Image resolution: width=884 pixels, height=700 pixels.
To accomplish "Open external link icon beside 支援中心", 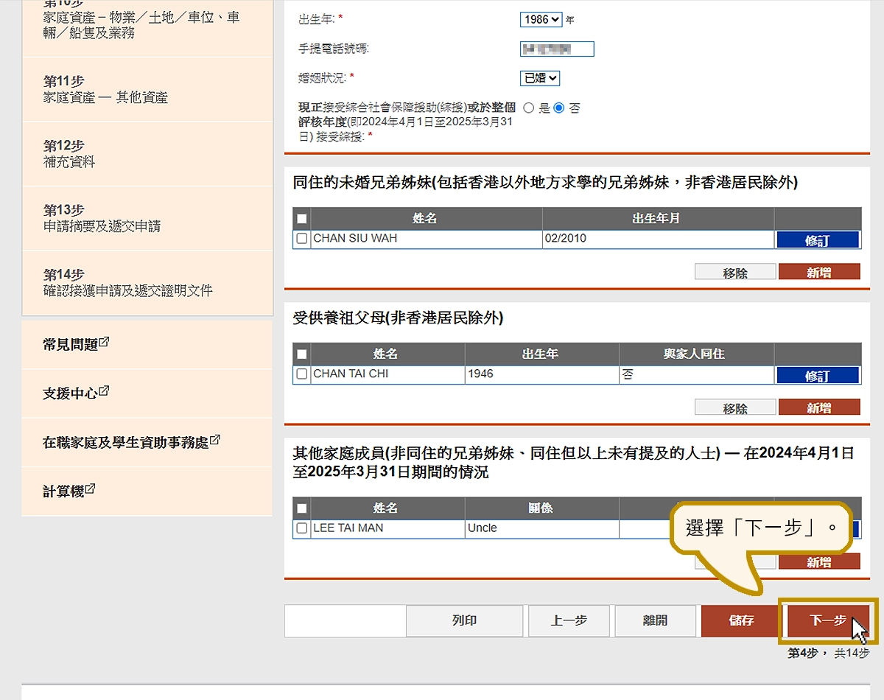I will pos(104,391).
